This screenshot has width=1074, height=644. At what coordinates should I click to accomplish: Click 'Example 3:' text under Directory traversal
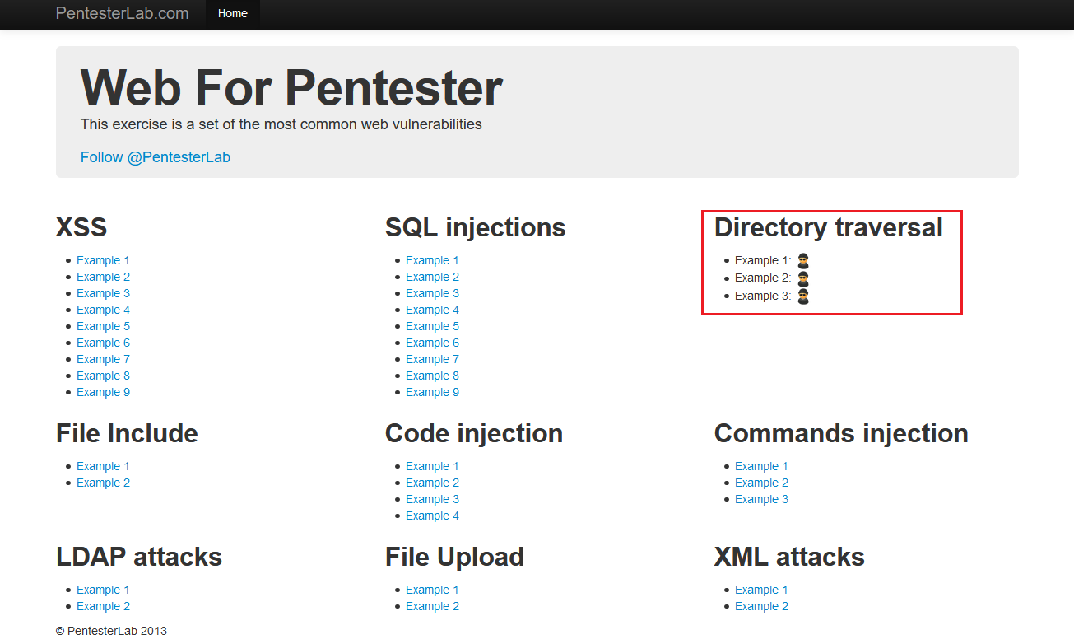pyautogui.click(x=763, y=296)
